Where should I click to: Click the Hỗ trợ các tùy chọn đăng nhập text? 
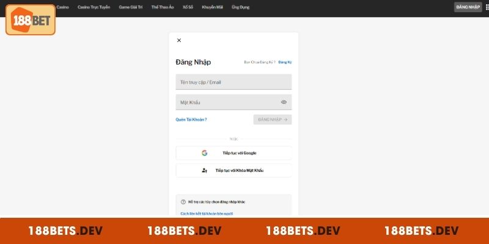point(217,202)
